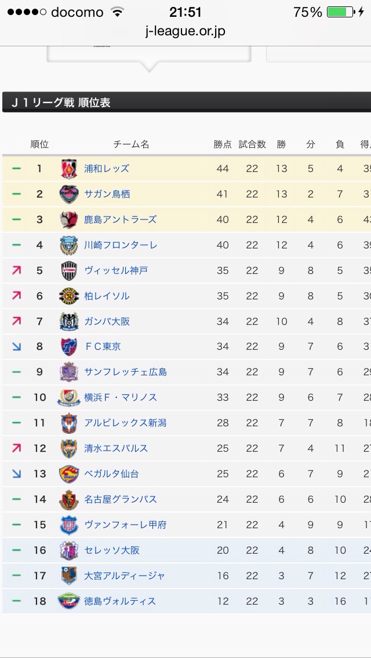Tap the j-league.or.jp address bar
Screen dimensions: 371x658
point(185,30)
